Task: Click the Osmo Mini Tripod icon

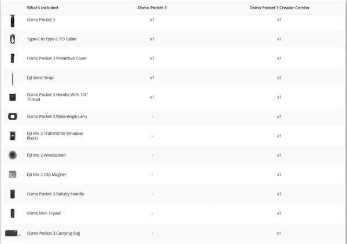Action: [13, 213]
